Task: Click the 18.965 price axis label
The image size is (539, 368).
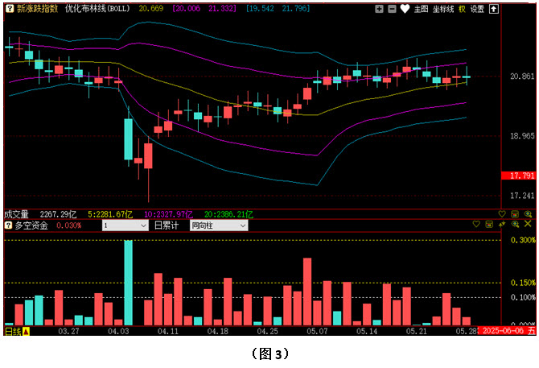Action: [x=522, y=136]
